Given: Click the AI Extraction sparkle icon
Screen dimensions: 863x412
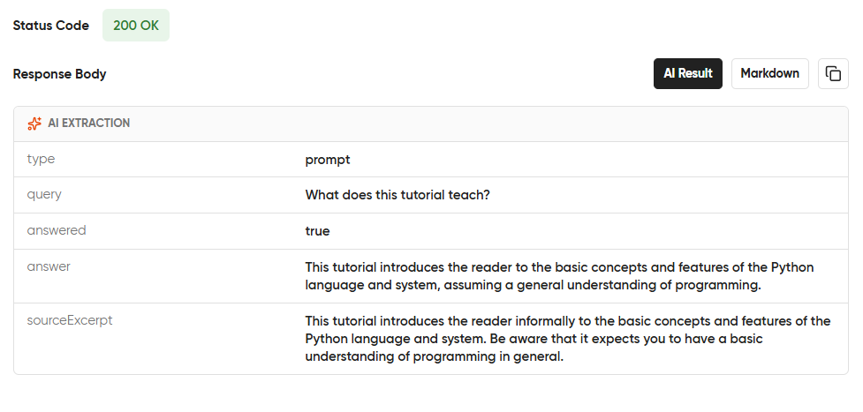Looking at the screenshot, I should (x=34, y=124).
